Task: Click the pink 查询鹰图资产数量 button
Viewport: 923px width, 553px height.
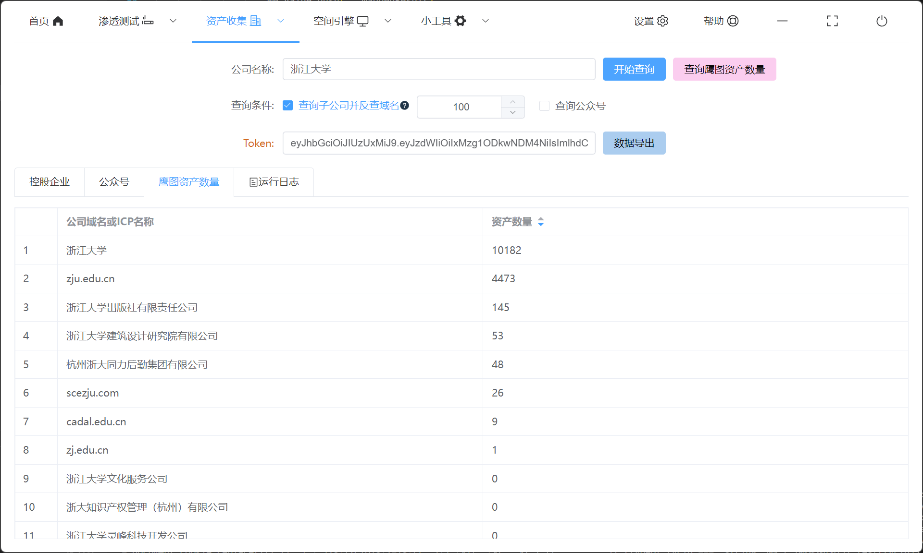Action: (724, 69)
